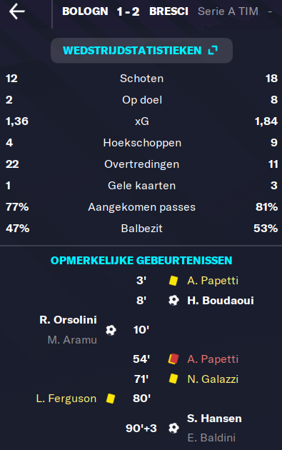Click yellow card icon at 3 minutes

coord(173,281)
